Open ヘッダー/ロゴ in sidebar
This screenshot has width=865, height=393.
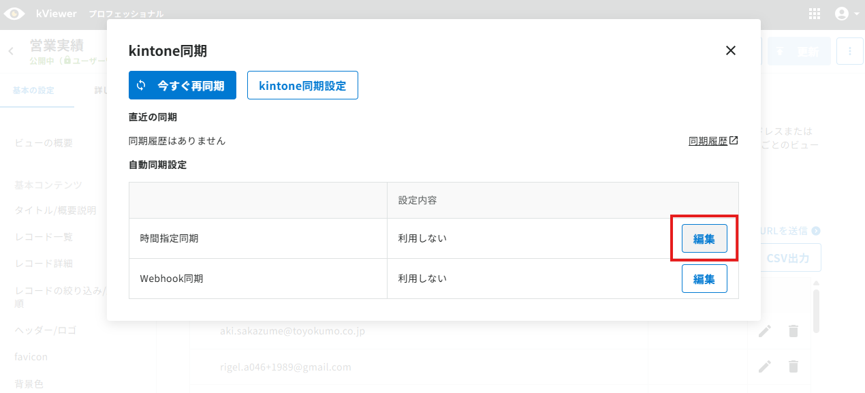coord(46,330)
